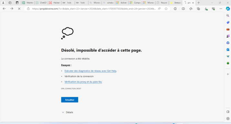Open the Favorites list icon
The height and width of the screenshot is (124, 231).
(191, 9)
